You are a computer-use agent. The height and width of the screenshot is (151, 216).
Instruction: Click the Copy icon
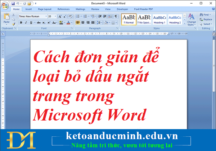[x=13, y=19]
